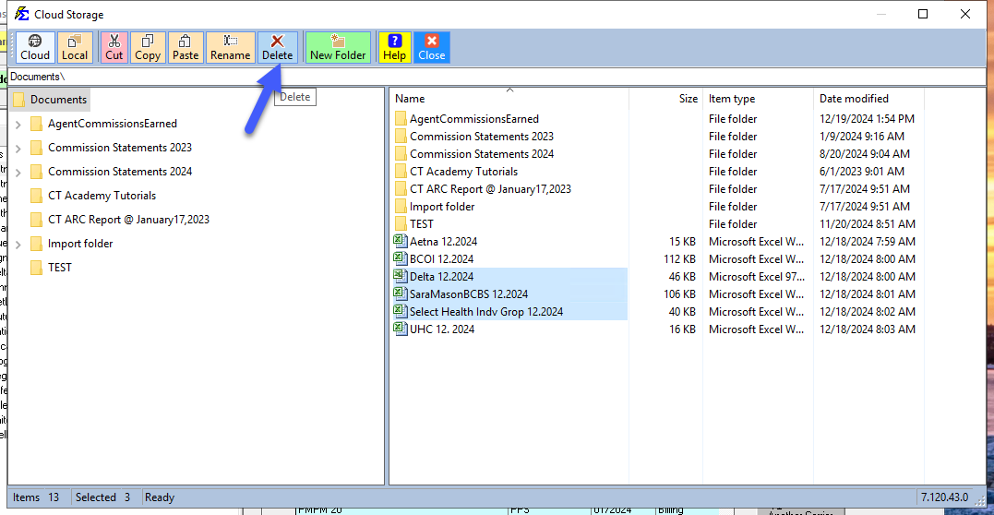Maximize the Cloud Storage window
Image resolution: width=994 pixels, height=515 pixels.
[923, 14]
